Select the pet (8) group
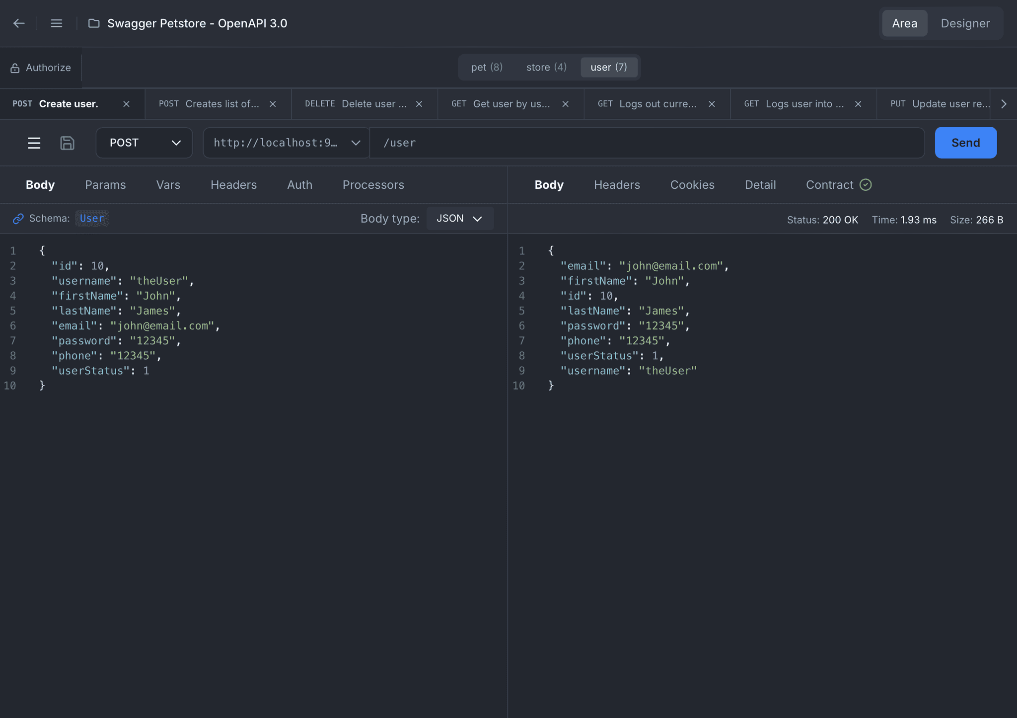Image resolution: width=1017 pixels, height=718 pixels. [487, 67]
